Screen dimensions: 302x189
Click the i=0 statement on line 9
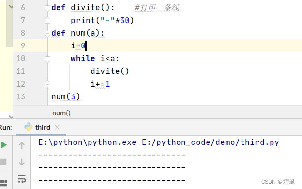pyautogui.click(x=78, y=46)
